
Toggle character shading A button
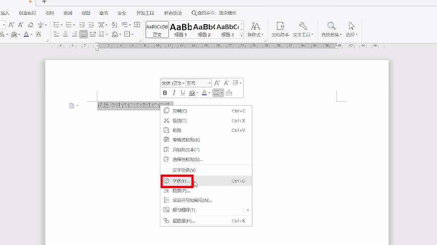pos(38,34)
